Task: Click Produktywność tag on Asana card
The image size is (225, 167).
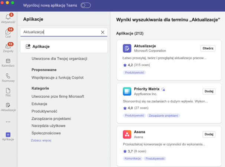Action: [x=155, y=158]
